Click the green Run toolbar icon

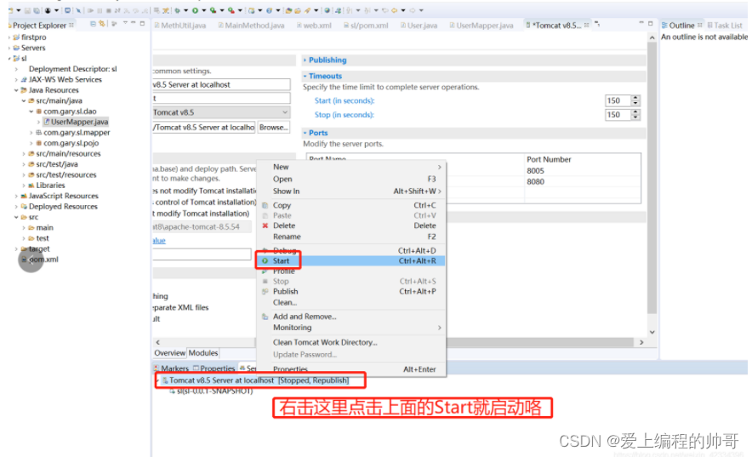[x=195, y=10]
